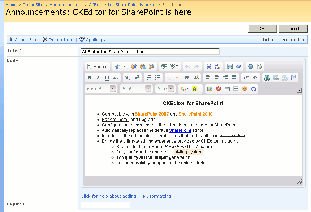The image size is (311, 212).
Task: Toggle Subscript formatting
Action: tap(128, 78)
